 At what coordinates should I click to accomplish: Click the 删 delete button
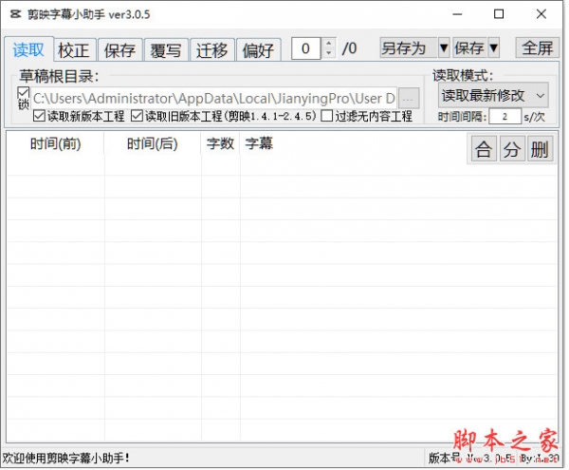[x=541, y=150]
